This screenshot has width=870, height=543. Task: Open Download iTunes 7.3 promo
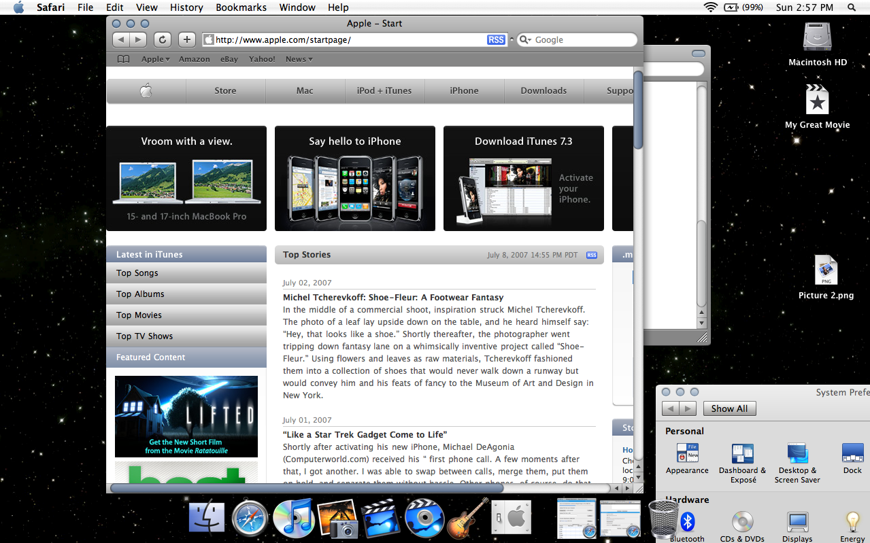point(524,178)
